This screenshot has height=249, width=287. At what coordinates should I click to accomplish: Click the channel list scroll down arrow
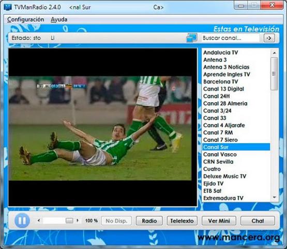tap(274, 198)
